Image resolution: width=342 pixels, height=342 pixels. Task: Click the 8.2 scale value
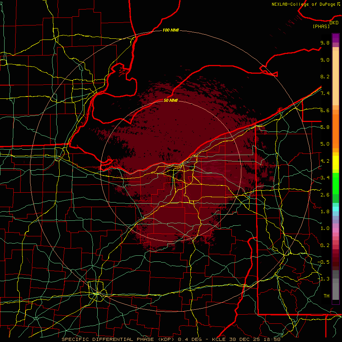pyautogui.click(x=325, y=76)
